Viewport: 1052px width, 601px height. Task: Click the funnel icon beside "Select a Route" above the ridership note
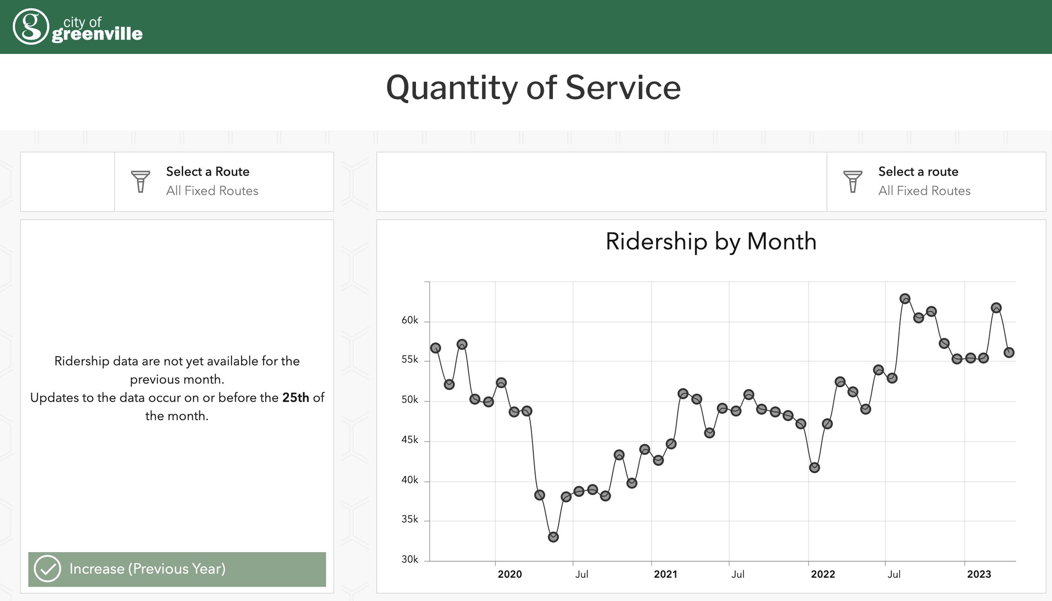coord(140,181)
